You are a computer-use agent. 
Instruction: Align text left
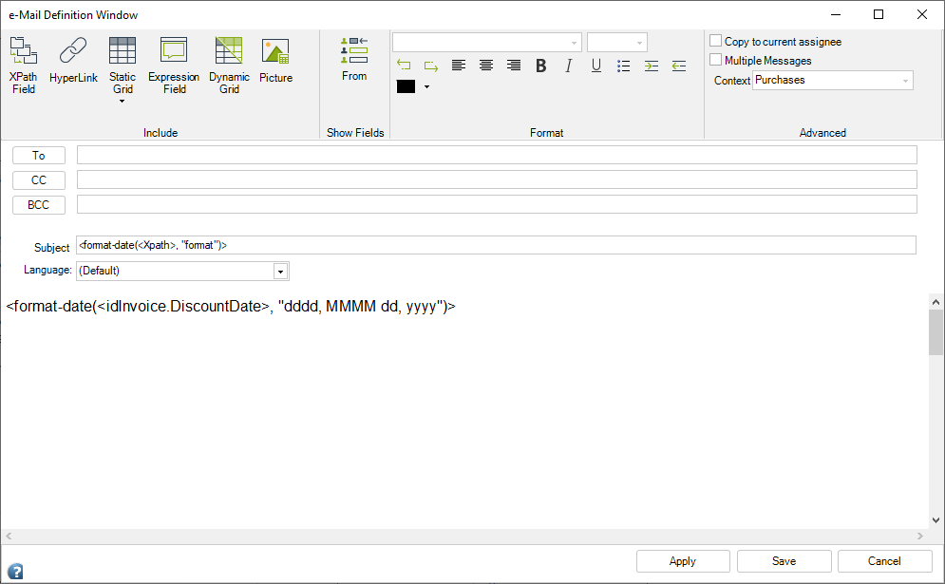coord(459,66)
